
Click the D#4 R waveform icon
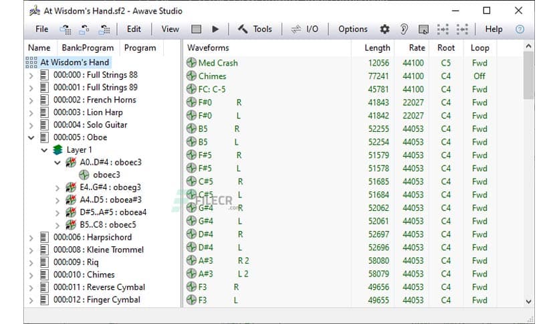coord(191,234)
